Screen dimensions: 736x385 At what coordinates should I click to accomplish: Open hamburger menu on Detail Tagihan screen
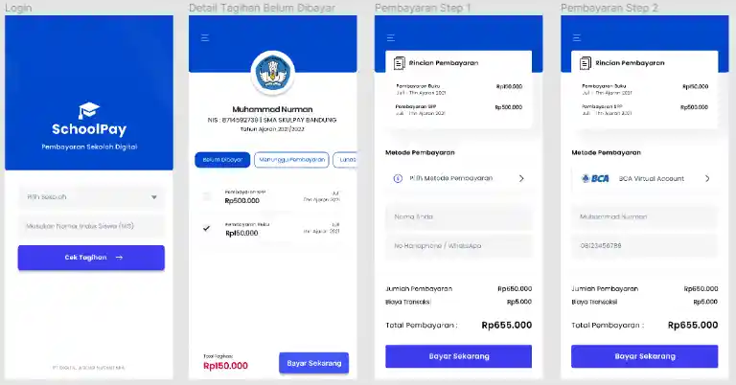[x=205, y=38]
